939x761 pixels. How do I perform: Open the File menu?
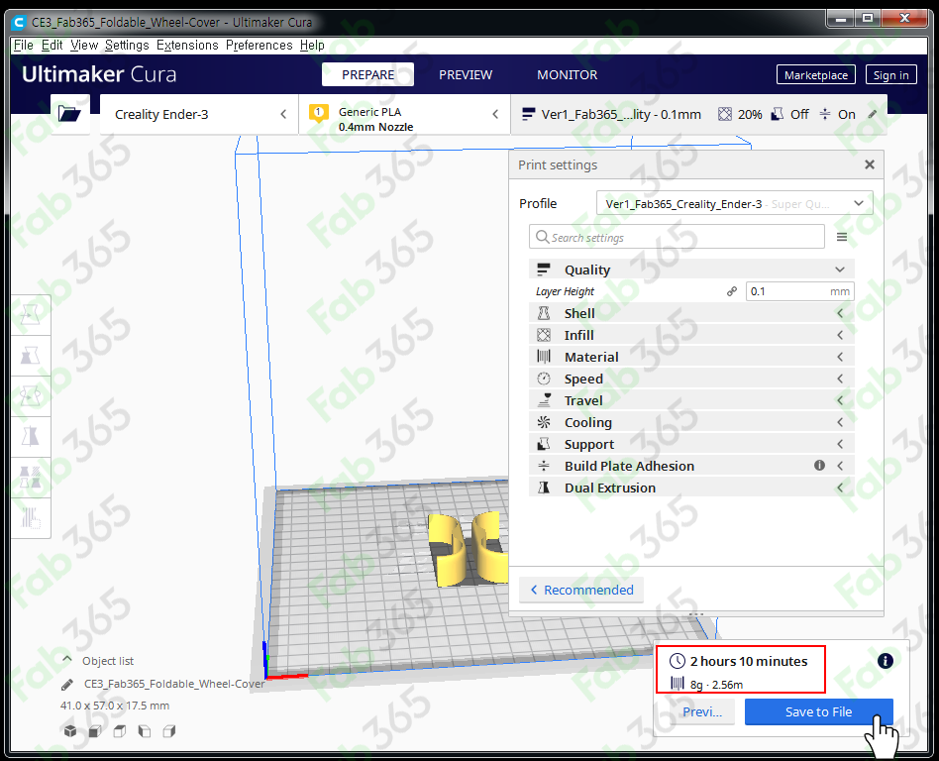click(x=24, y=45)
